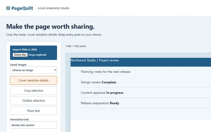Click the 'Make the page worth sharing.' heading
Screen dimensions: 211x132
tap(50, 26)
